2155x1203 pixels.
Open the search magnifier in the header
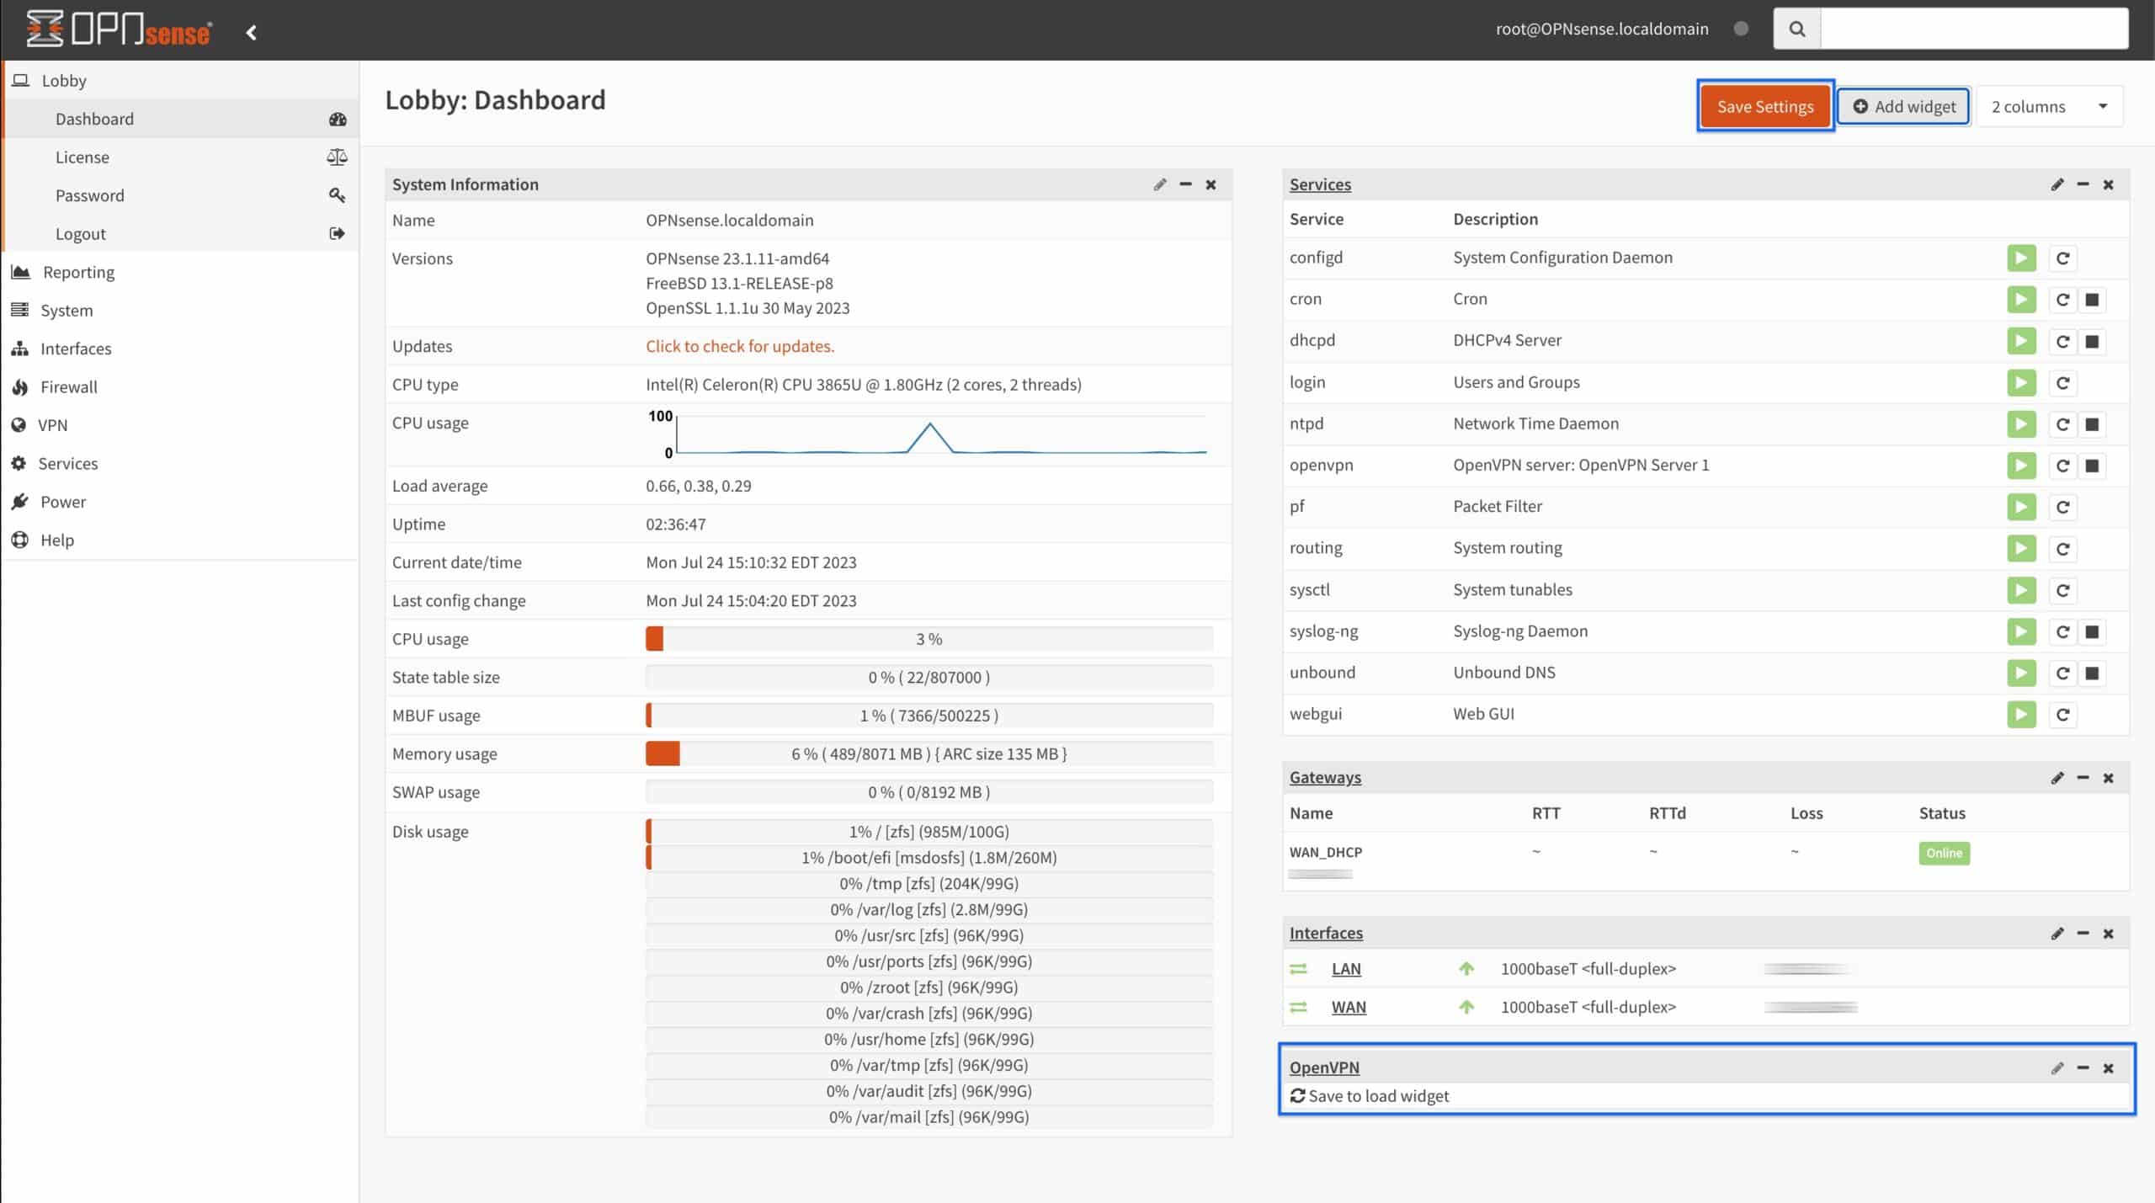pyautogui.click(x=1797, y=28)
